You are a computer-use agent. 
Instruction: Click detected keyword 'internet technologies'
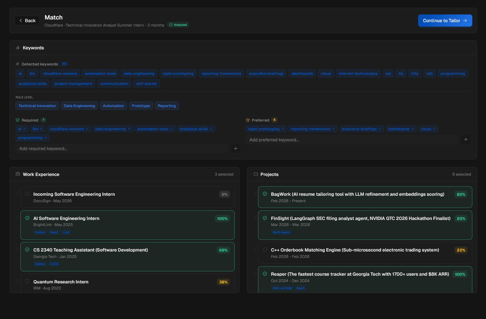coord(358,74)
